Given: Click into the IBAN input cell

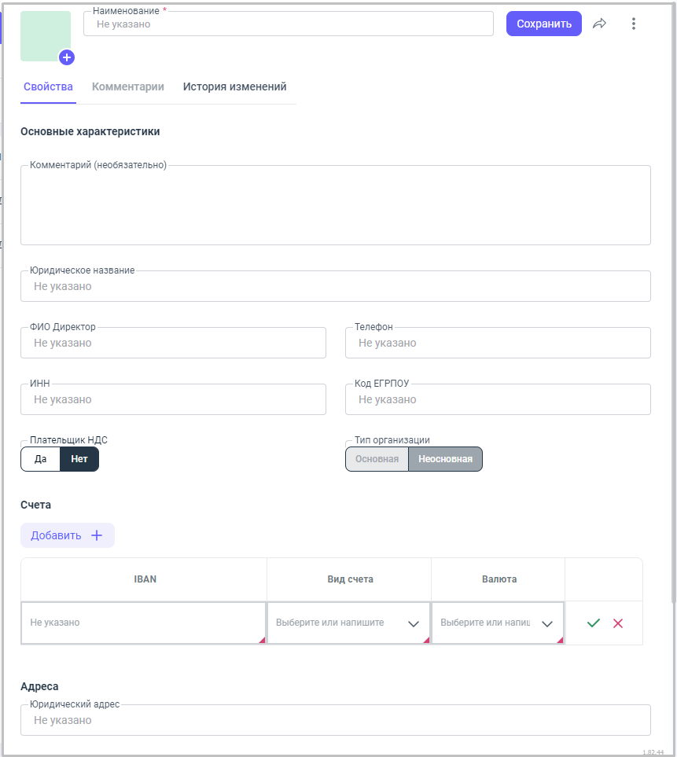Looking at the screenshot, I should click(143, 623).
